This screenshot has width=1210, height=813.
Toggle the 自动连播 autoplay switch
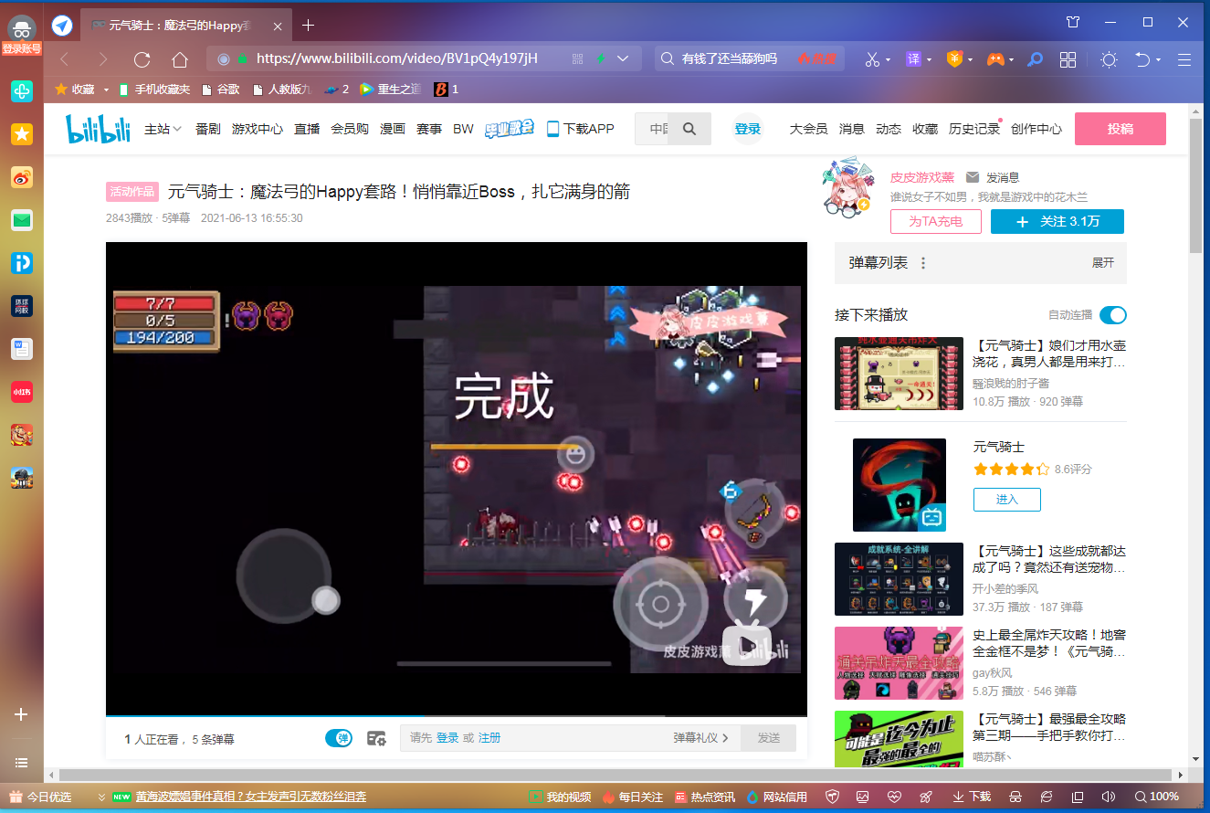point(1113,315)
